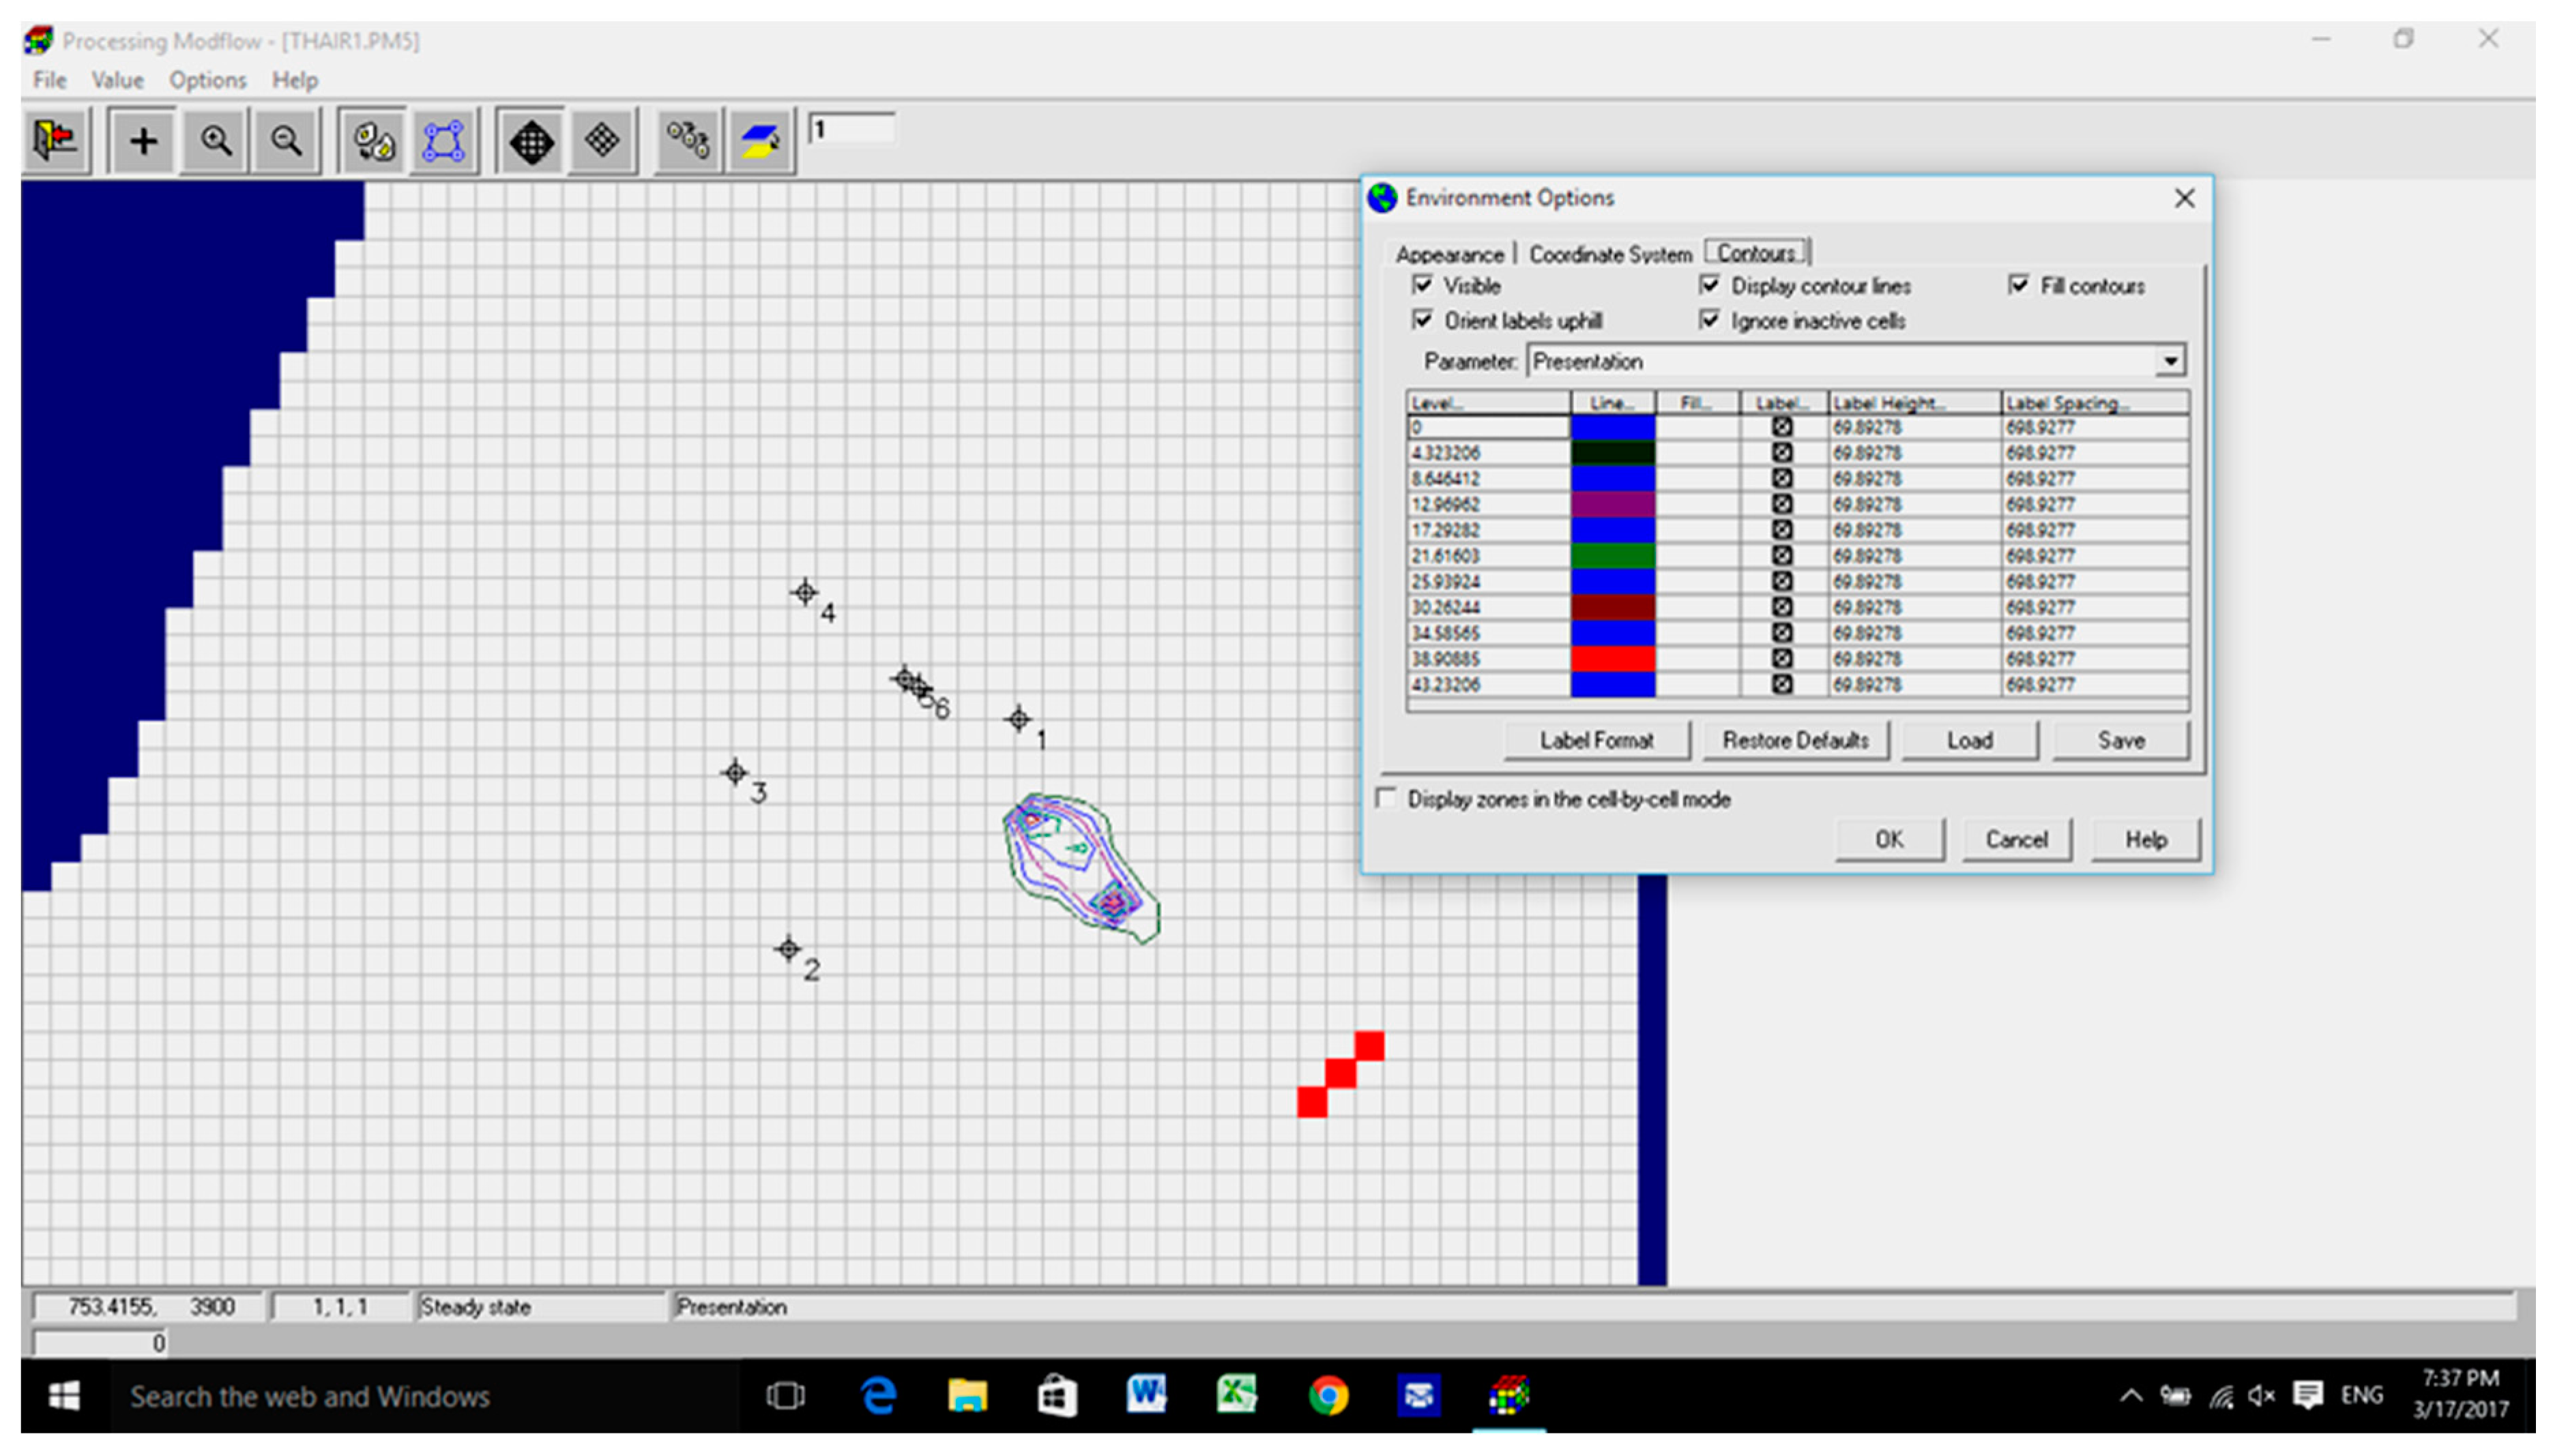Click the Restore Defaults button
Screen dimensions: 2553x1456
(x=1795, y=740)
